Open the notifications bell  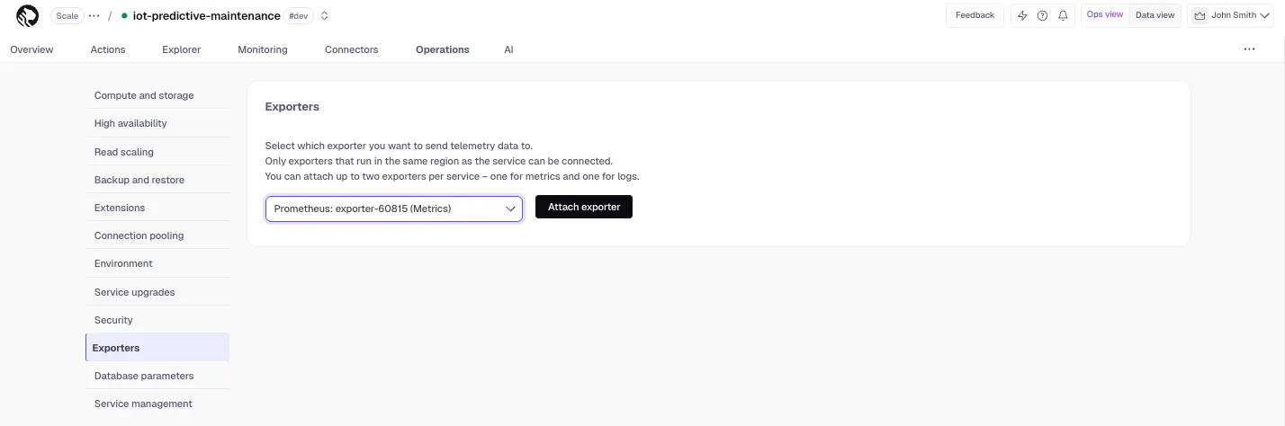[1063, 15]
